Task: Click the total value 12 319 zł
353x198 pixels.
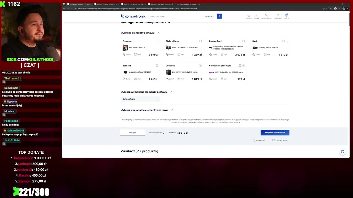Action: tap(183, 133)
